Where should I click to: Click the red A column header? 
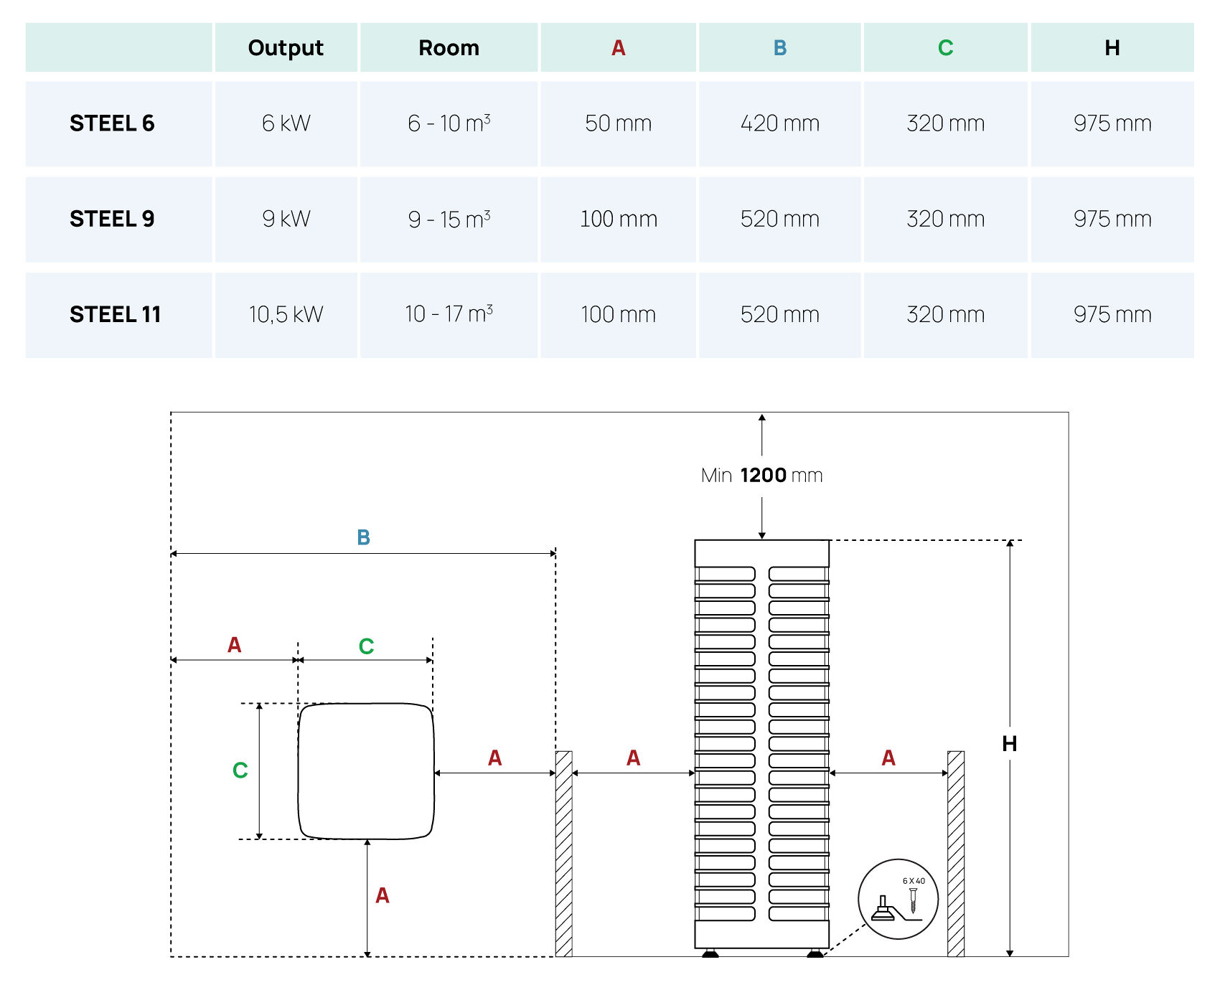coord(618,48)
